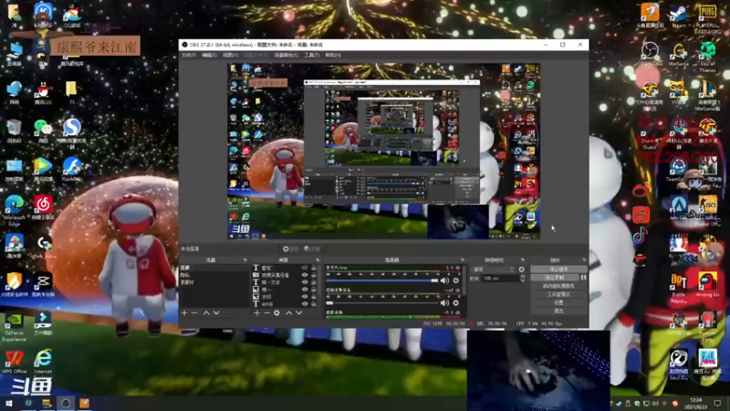Move the selected source up in sources list
The image size is (730, 411).
288,313
